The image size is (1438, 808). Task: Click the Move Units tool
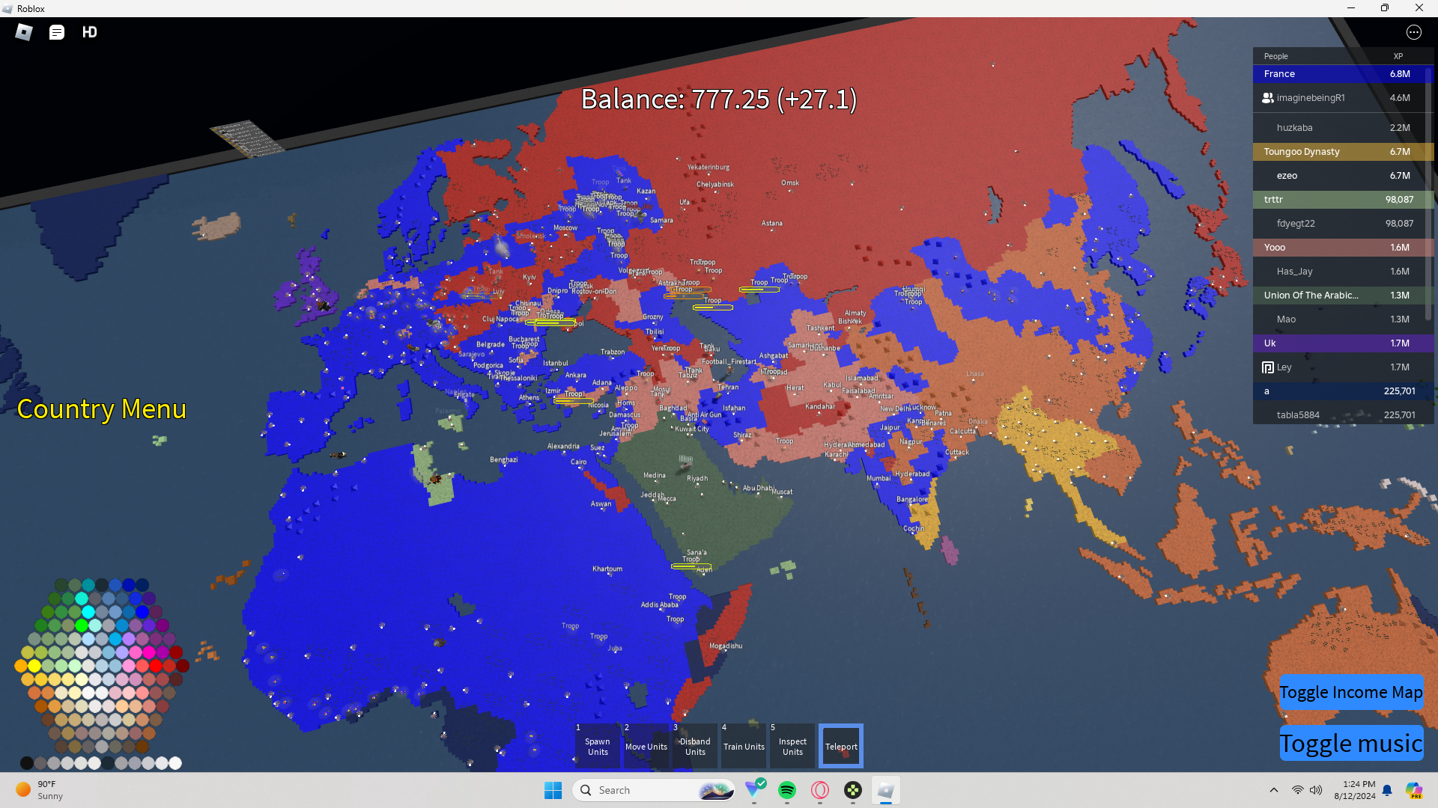pos(646,746)
